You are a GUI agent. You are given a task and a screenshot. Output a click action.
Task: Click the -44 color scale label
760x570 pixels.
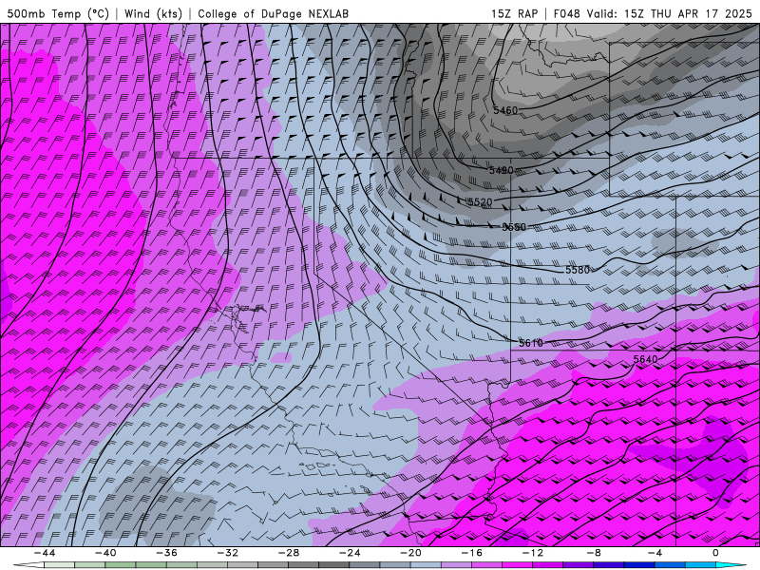coord(44,553)
